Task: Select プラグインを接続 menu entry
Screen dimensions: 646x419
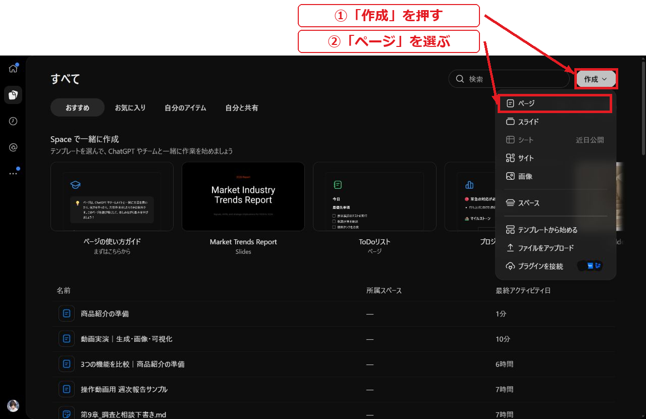Action: [x=555, y=266]
